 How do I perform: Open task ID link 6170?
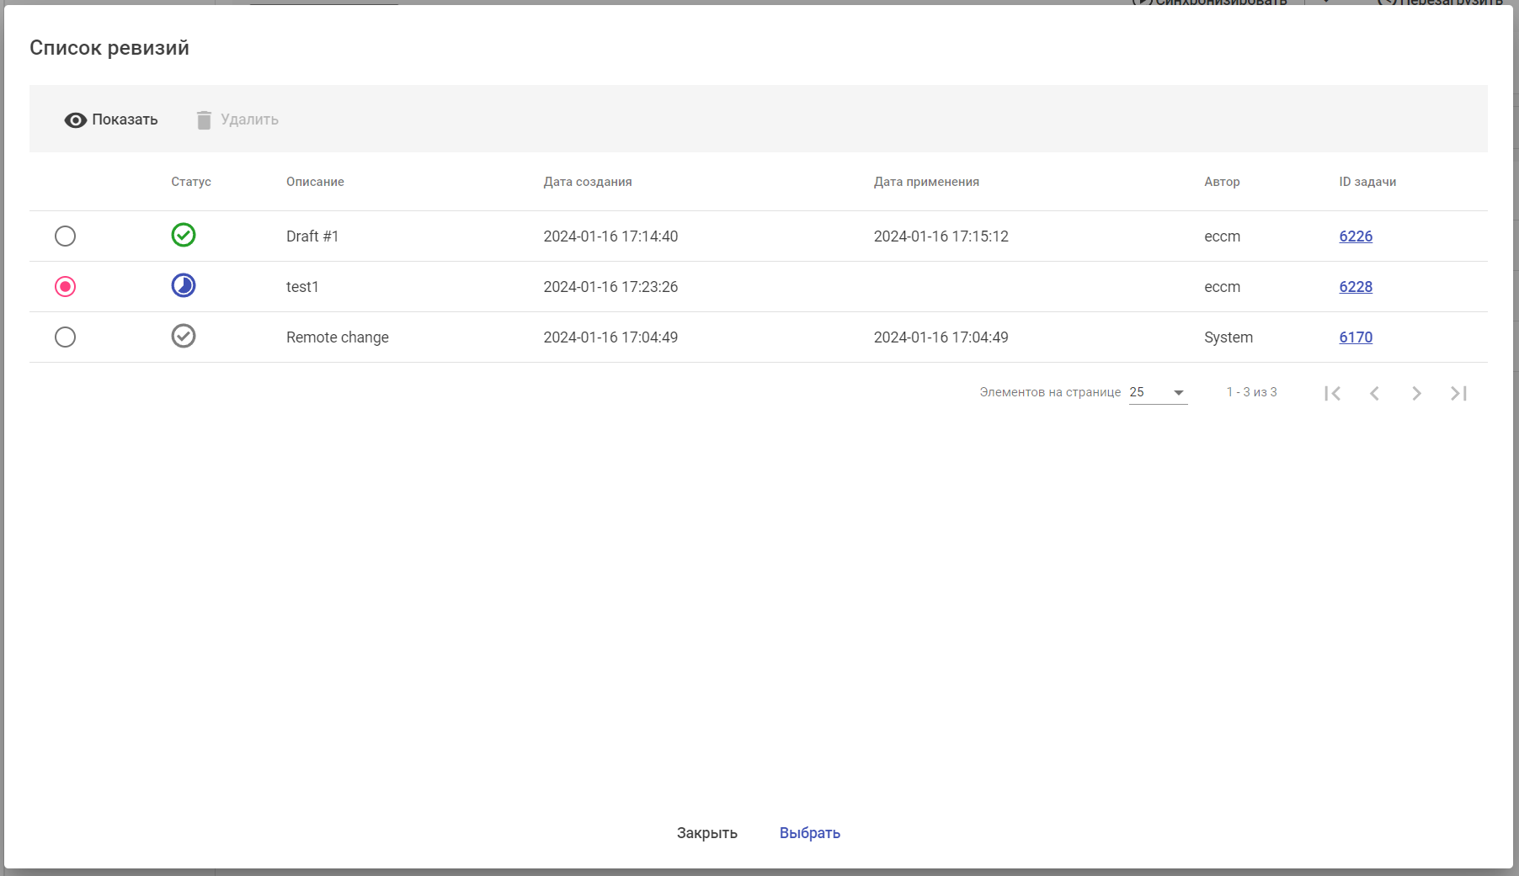[1356, 337]
